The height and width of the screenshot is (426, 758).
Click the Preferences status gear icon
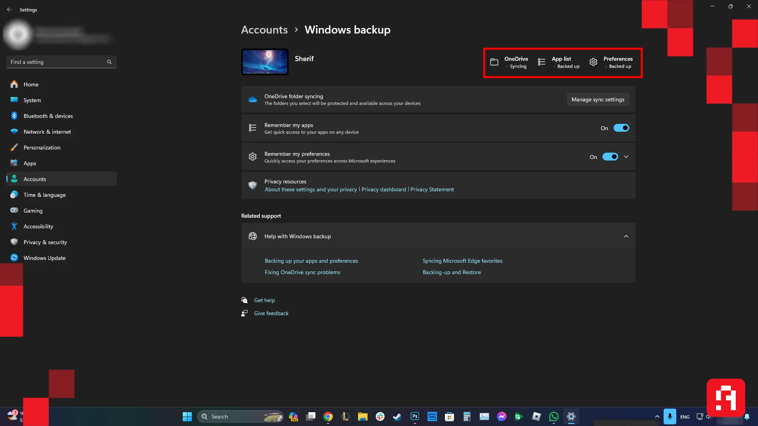593,62
